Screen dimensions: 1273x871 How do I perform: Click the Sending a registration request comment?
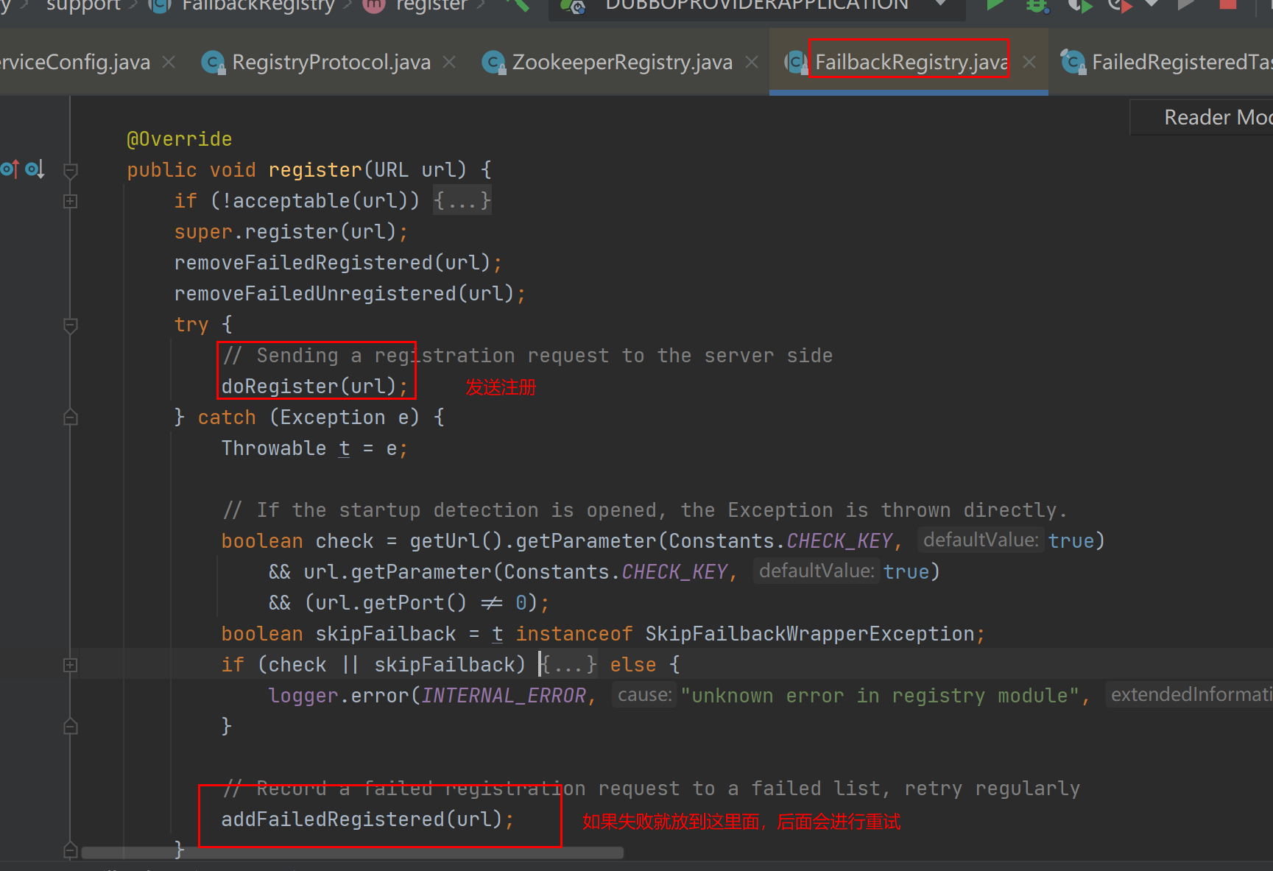pos(528,356)
